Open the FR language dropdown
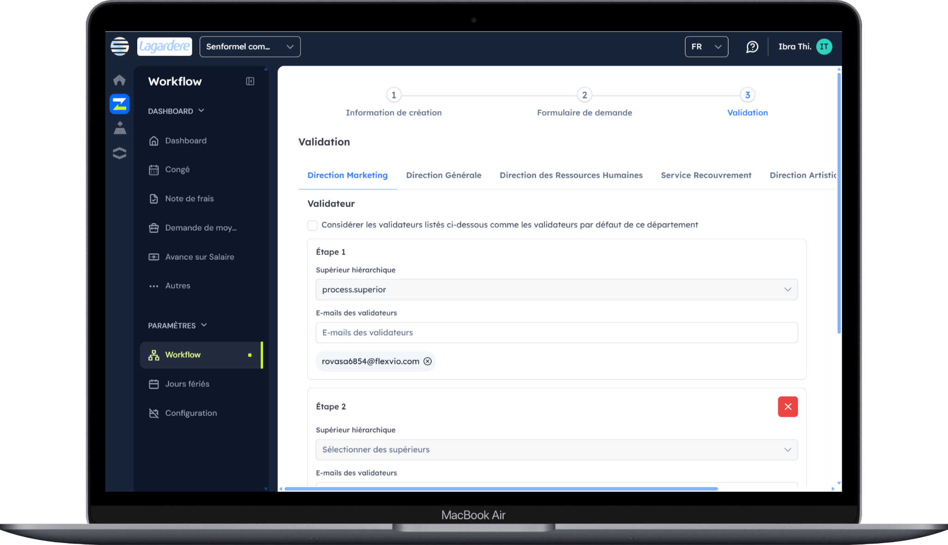Image resolution: width=948 pixels, height=545 pixels. click(x=706, y=47)
